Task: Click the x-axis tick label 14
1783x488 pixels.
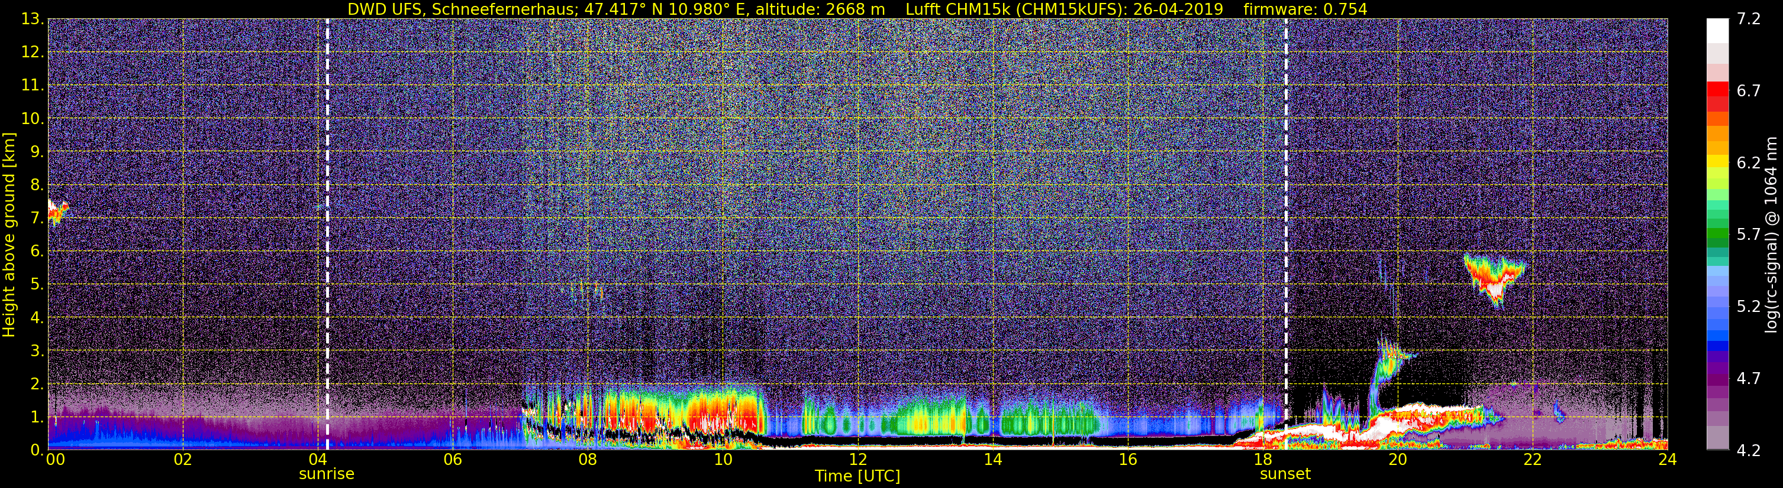Action: pos(992,460)
